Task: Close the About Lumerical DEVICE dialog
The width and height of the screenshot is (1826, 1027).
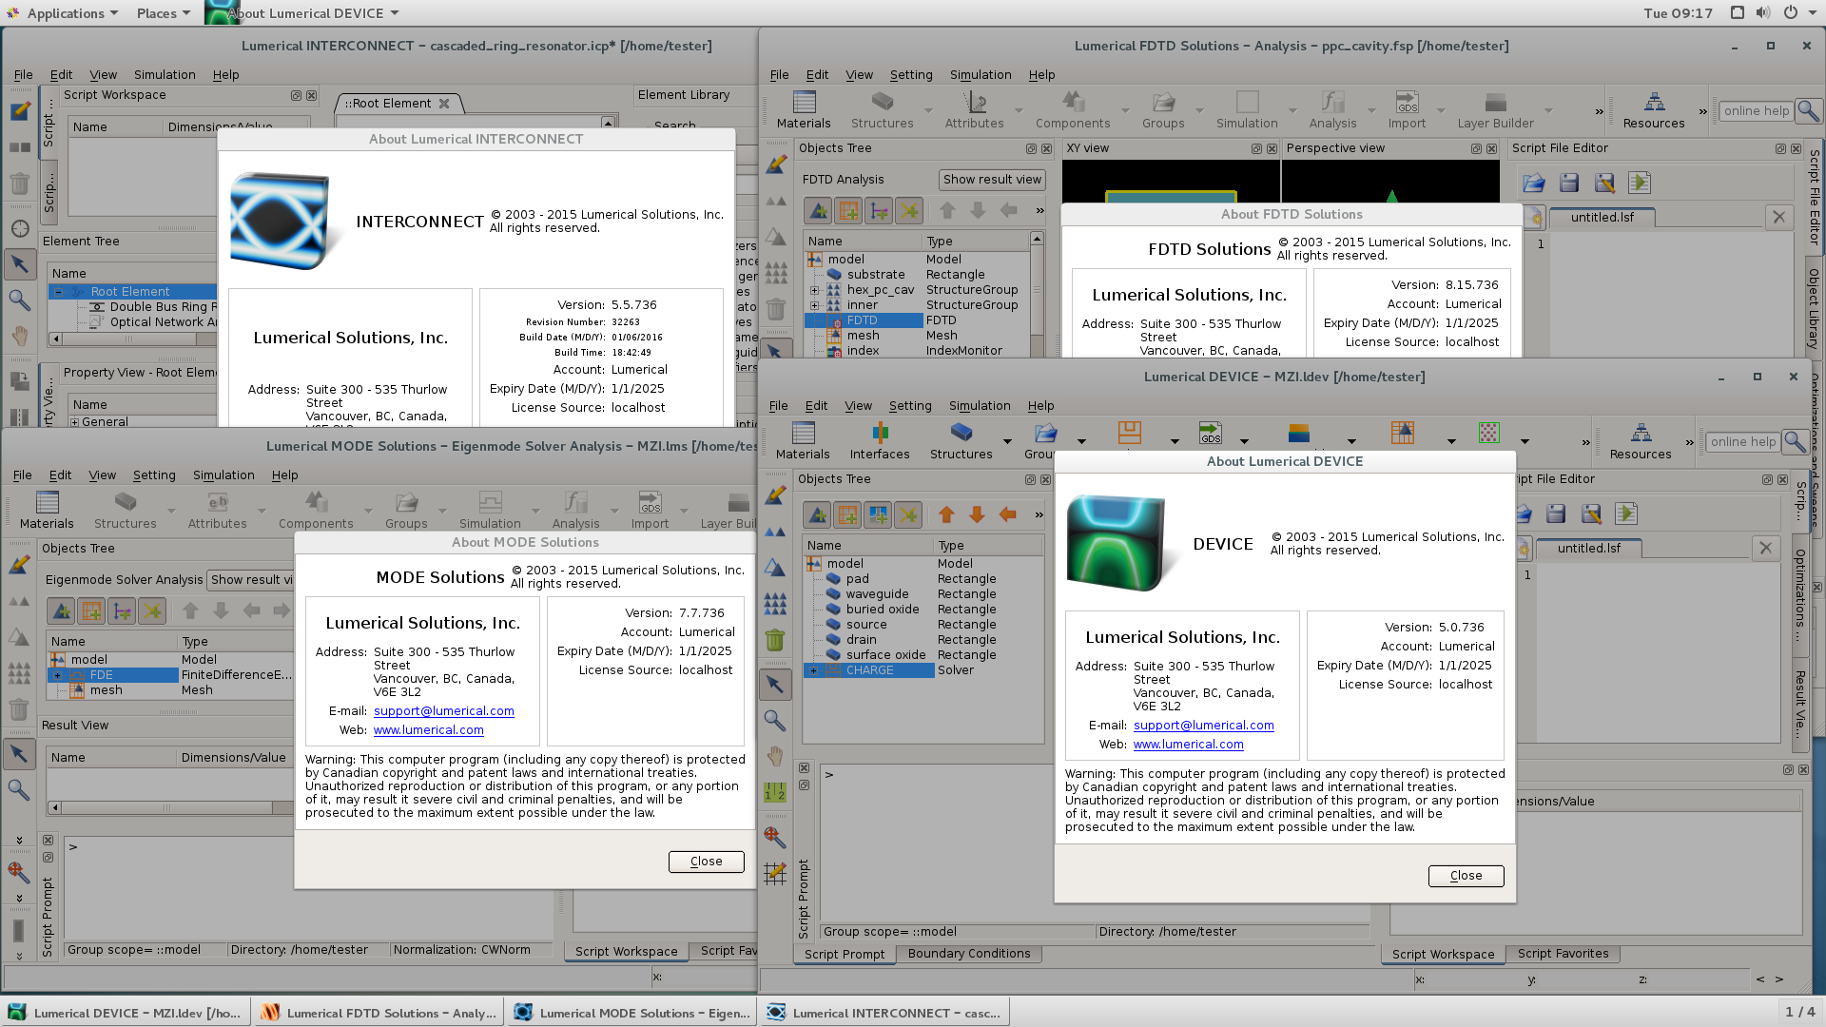Action: 1466,876
